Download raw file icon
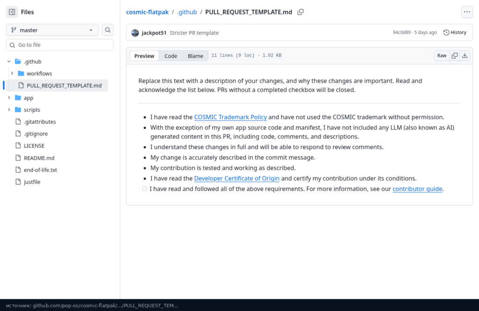The width and height of the screenshot is (479, 311). 464,56
